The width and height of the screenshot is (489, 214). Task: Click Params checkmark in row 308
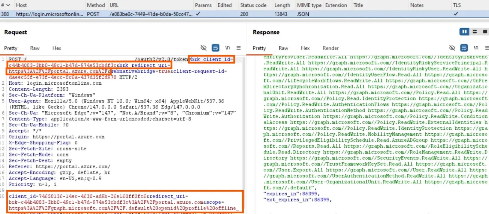coord(198,14)
